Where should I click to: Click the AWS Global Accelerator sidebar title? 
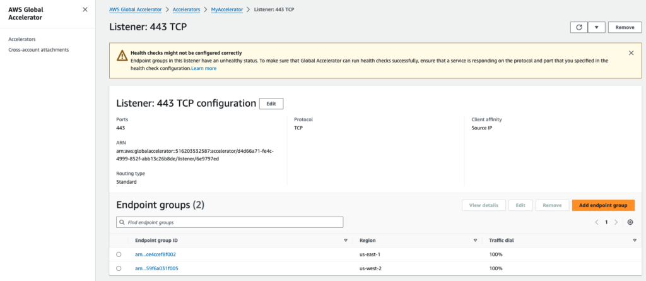point(25,14)
